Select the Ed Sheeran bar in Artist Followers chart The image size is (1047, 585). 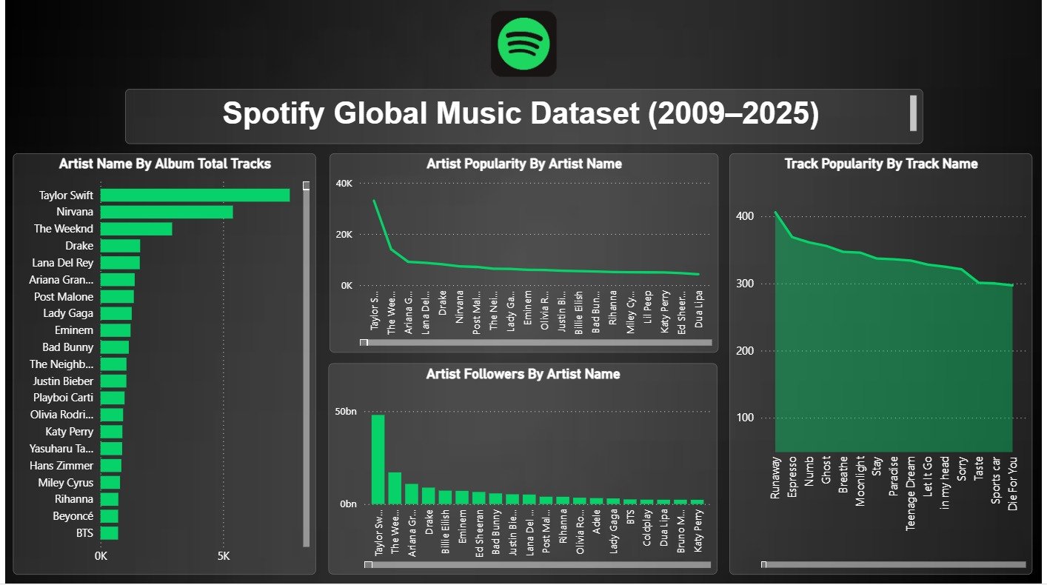[479, 498]
